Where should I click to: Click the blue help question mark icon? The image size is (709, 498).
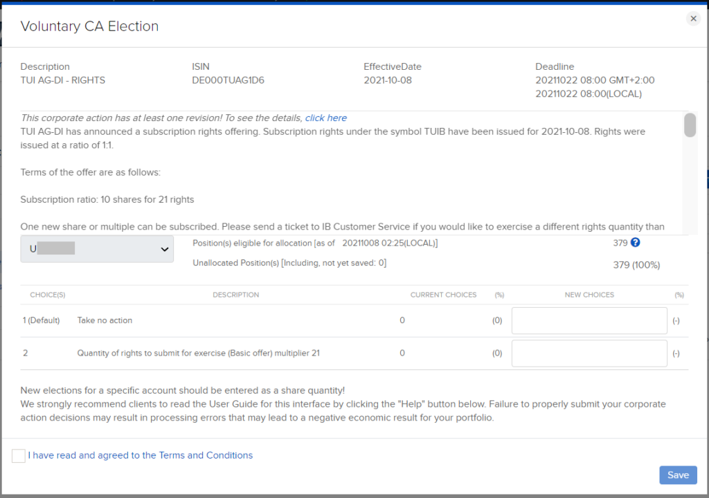click(x=636, y=243)
